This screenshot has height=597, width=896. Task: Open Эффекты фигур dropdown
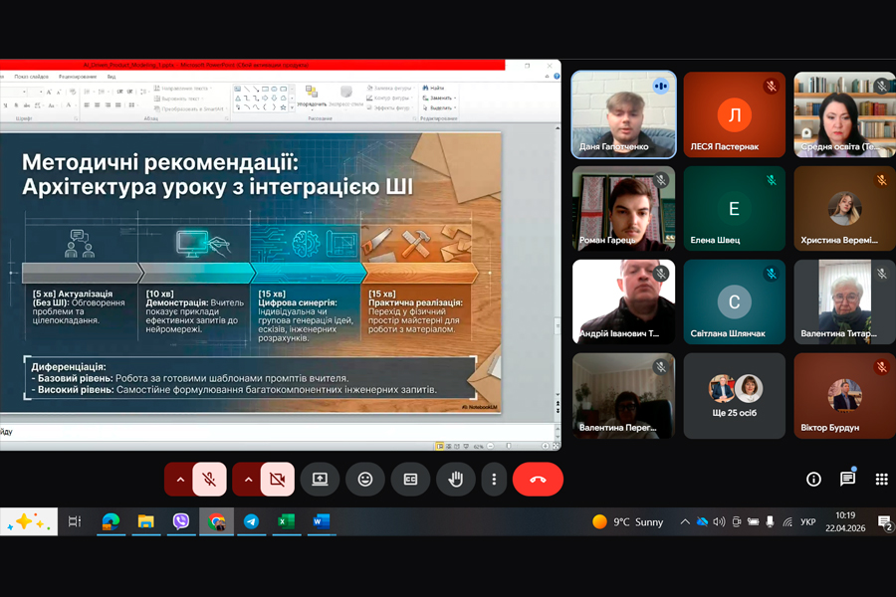389,107
